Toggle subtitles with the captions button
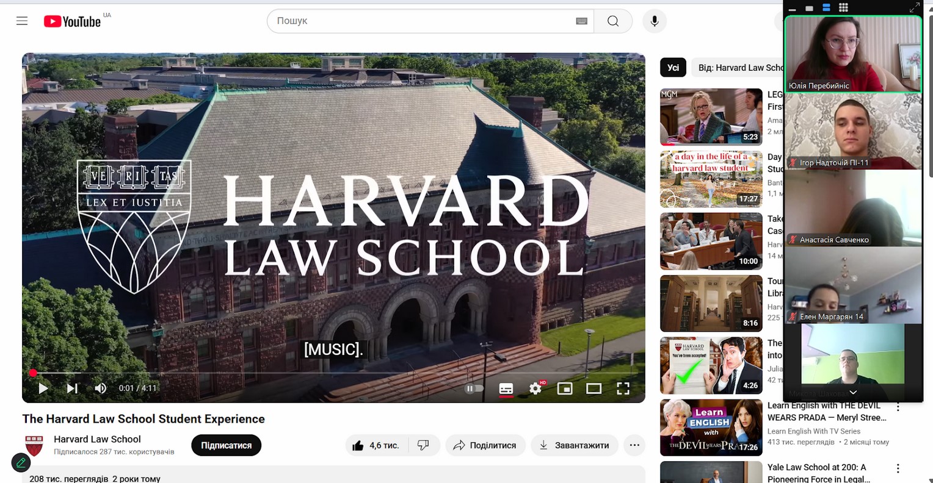Image resolution: width=933 pixels, height=483 pixels. (x=506, y=388)
